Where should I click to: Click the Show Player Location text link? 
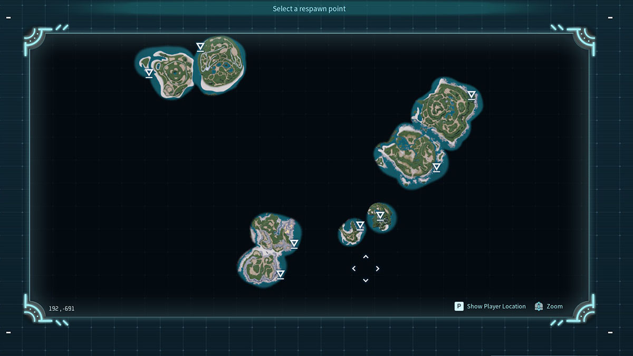(x=496, y=306)
